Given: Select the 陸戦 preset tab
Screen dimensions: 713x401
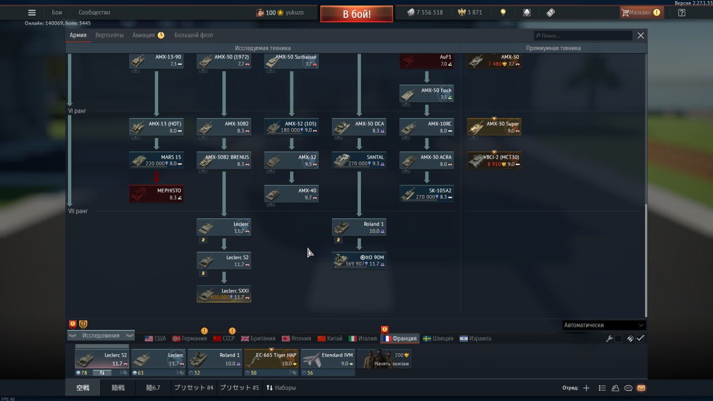Looking at the screenshot, I should click(118, 388).
